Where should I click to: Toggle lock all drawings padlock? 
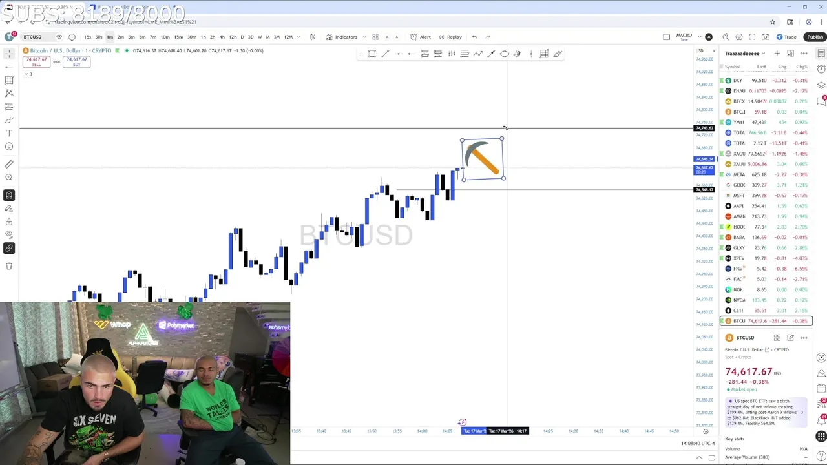coord(9,222)
